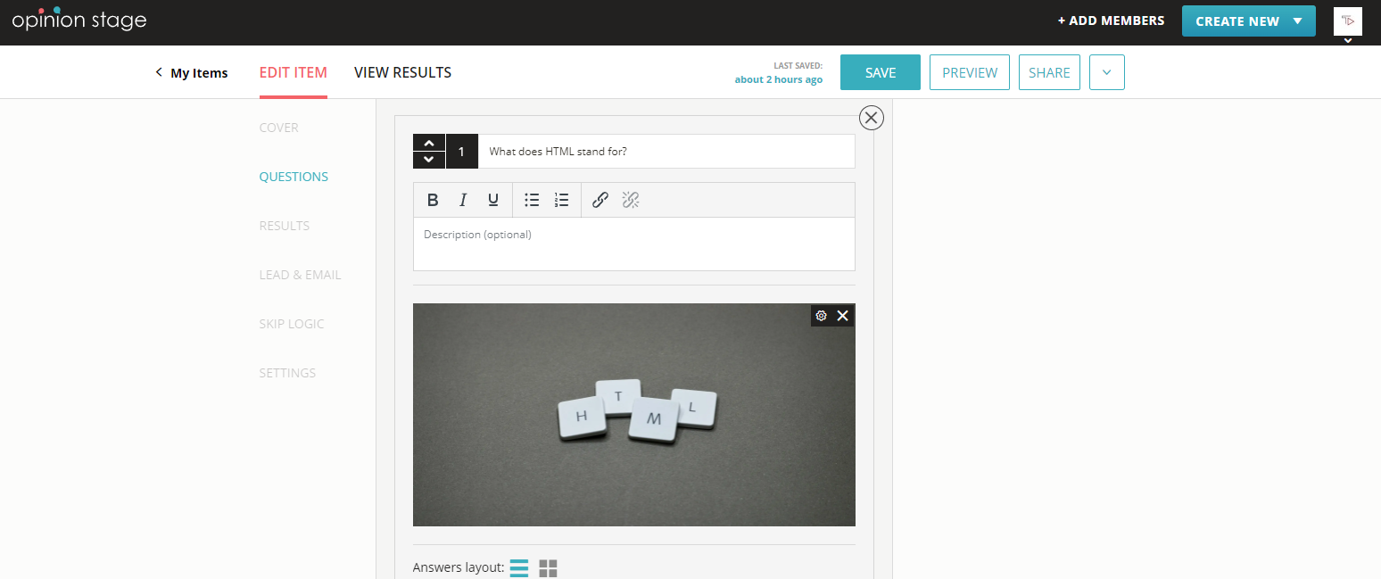Move question 1 up with arrow
Screen dimensions: 1381x579
[429, 143]
